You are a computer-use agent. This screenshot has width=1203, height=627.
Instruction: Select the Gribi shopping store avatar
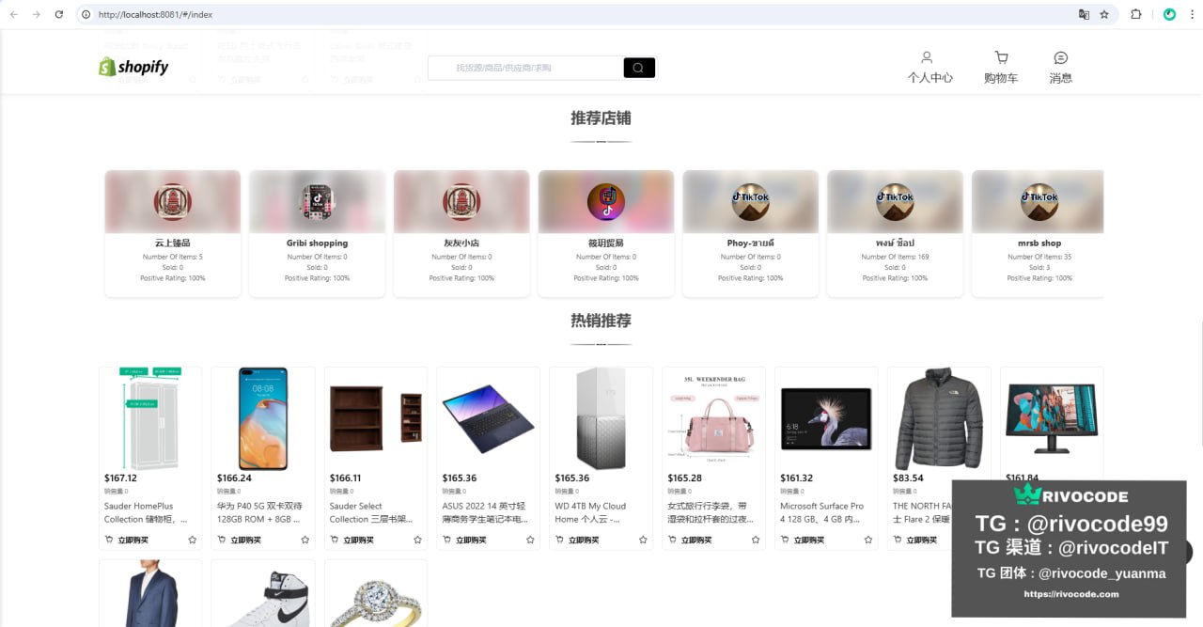point(317,201)
